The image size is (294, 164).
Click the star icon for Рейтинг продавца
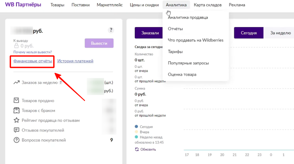tap(16, 120)
